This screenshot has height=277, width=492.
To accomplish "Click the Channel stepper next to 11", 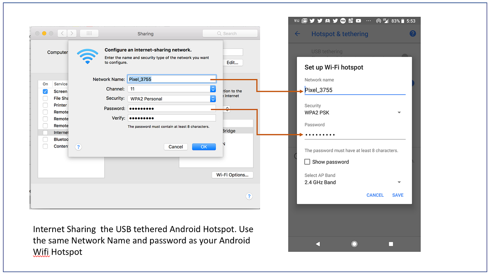I will coord(213,89).
